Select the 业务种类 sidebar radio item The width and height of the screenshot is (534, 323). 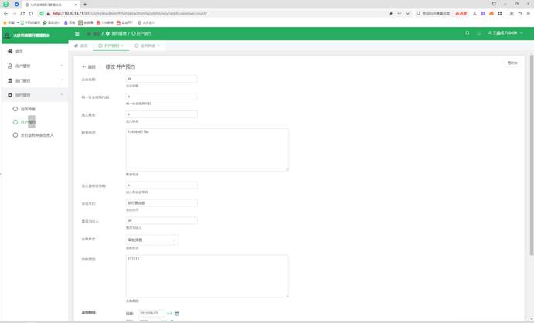point(15,109)
